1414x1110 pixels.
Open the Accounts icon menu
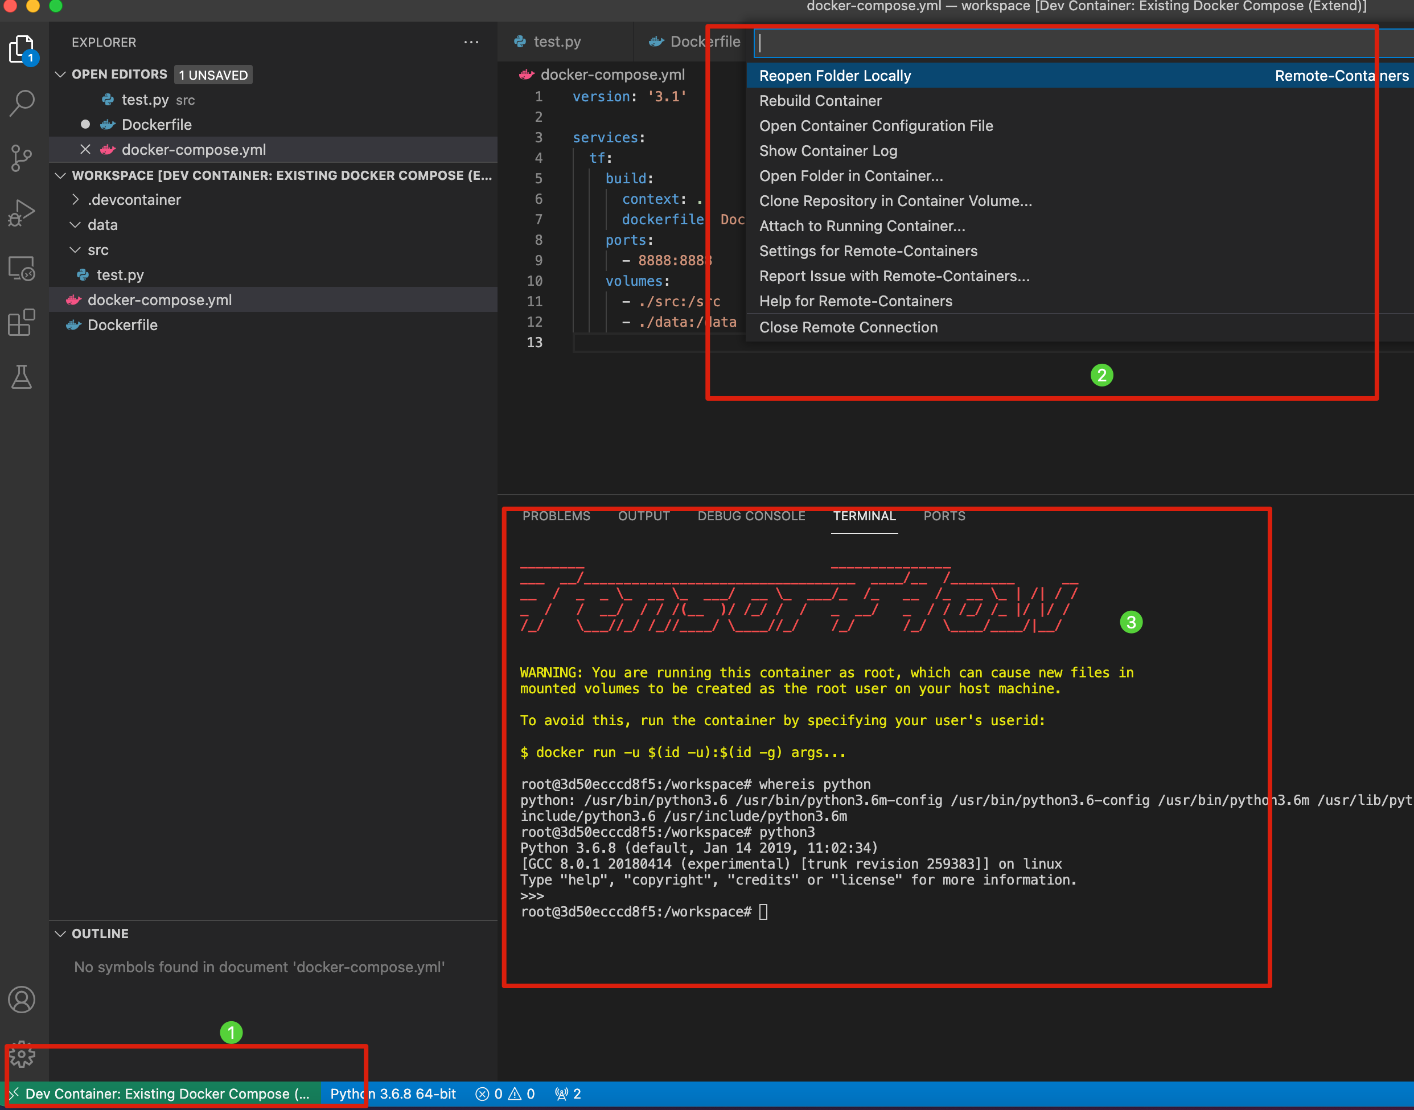tap(22, 1000)
